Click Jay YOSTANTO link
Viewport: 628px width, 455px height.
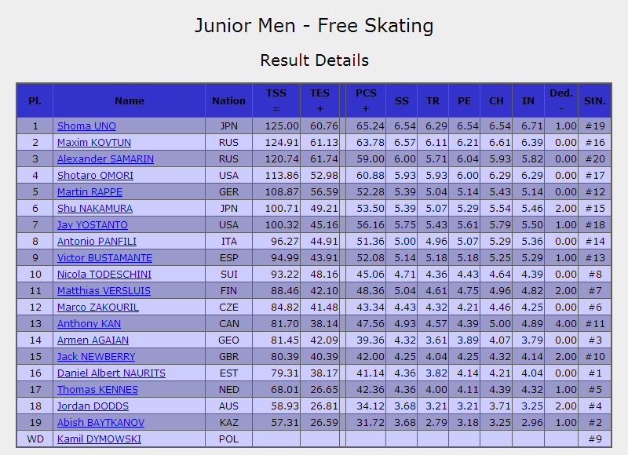(x=93, y=225)
